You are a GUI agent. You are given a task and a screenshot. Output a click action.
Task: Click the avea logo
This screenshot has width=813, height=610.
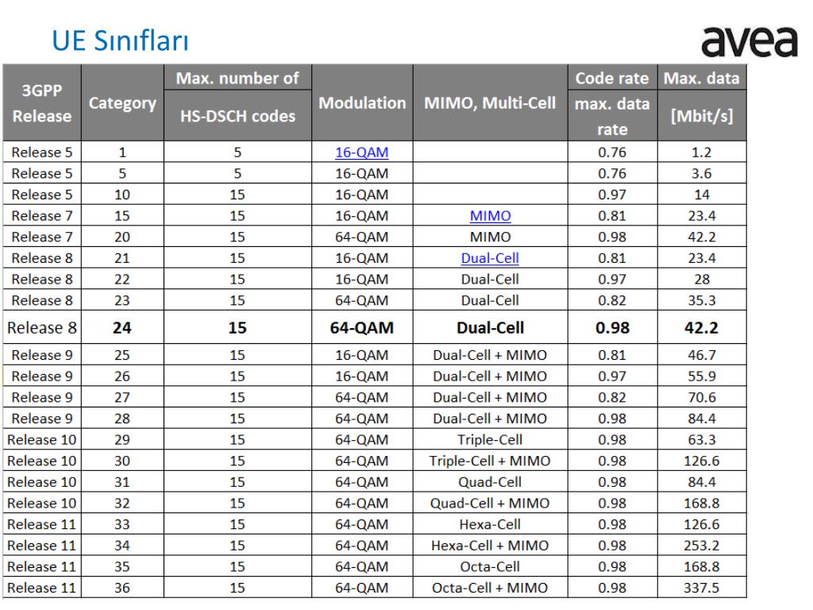click(x=749, y=41)
